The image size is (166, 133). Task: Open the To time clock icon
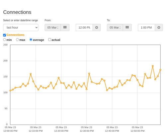(159, 27)
